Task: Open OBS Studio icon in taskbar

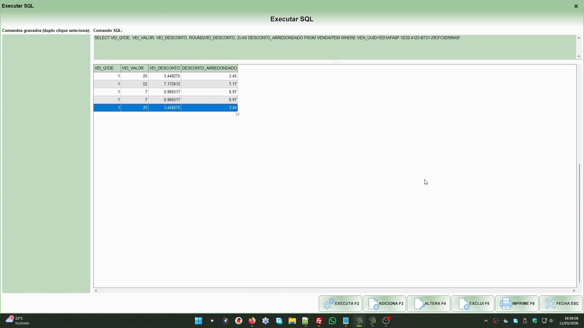Action: [386, 321]
